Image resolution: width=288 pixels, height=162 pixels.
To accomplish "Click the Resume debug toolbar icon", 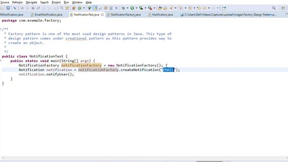I will tap(22, 8).
